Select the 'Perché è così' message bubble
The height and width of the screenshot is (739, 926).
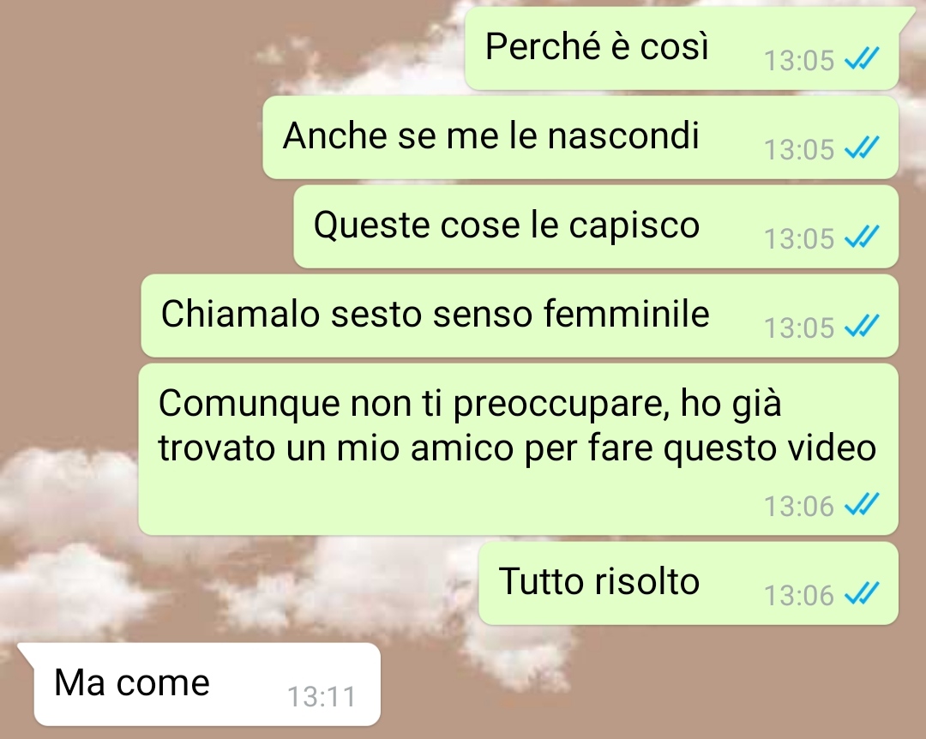[x=682, y=49]
